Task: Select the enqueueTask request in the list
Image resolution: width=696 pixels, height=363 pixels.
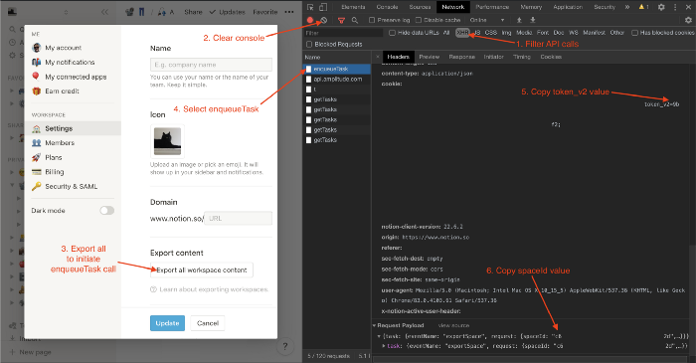Action: pyautogui.click(x=337, y=69)
